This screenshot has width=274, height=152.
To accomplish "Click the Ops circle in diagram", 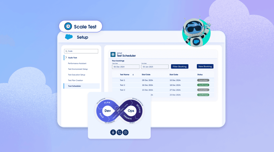I will 131,111.
